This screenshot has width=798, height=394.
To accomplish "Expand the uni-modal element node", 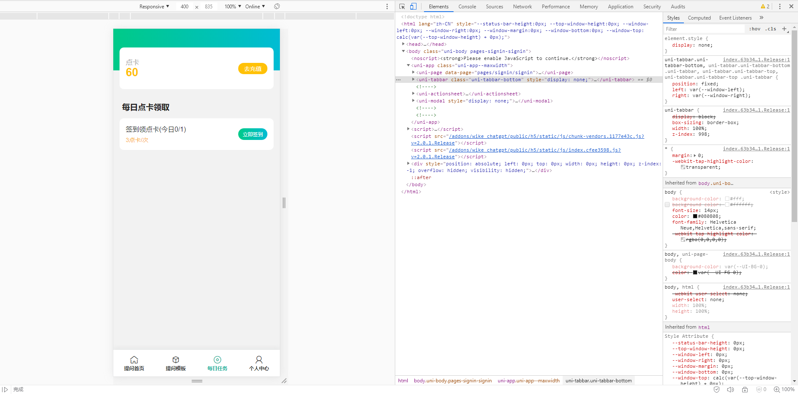I will [413, 101].
